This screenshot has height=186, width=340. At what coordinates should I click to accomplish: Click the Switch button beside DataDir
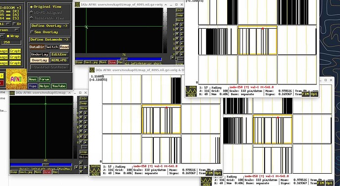point(52,47)
